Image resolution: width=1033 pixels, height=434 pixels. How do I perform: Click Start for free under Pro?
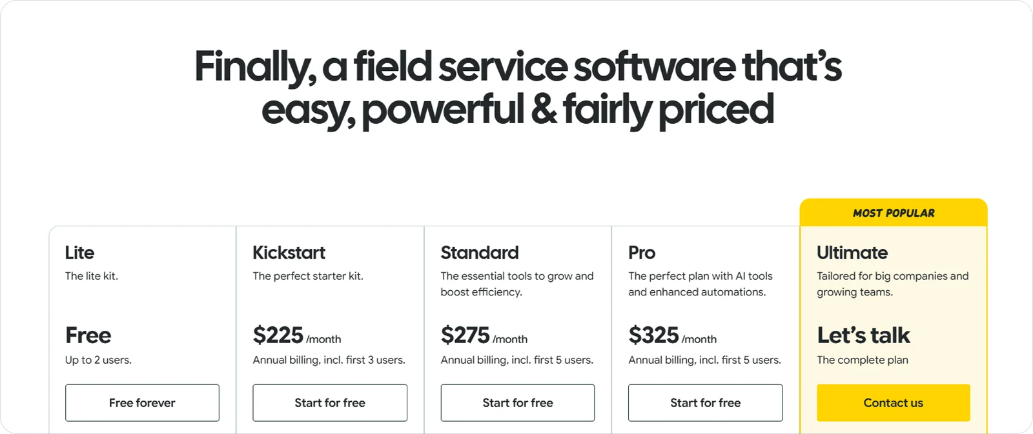click(706, 402)
